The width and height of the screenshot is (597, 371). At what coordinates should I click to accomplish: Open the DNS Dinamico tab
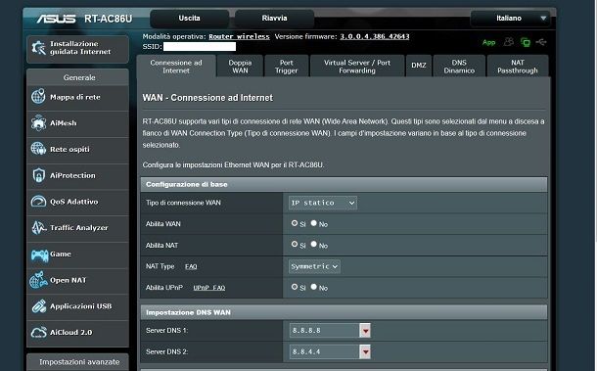[459, 67]
